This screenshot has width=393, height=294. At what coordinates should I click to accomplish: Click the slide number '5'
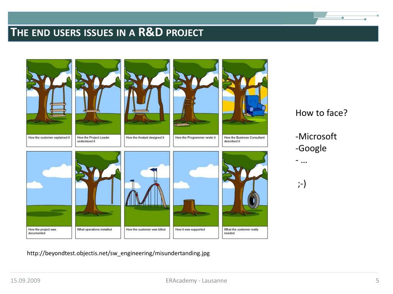(377, 281)
